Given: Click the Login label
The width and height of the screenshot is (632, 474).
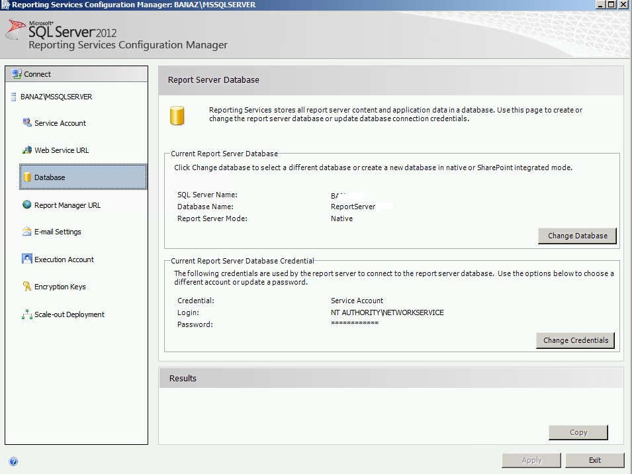Looking at the screenshot, I should tap(188, 312).
